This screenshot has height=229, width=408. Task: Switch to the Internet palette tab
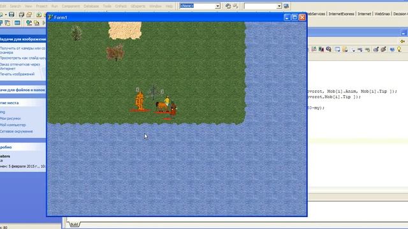pos(364,14)
